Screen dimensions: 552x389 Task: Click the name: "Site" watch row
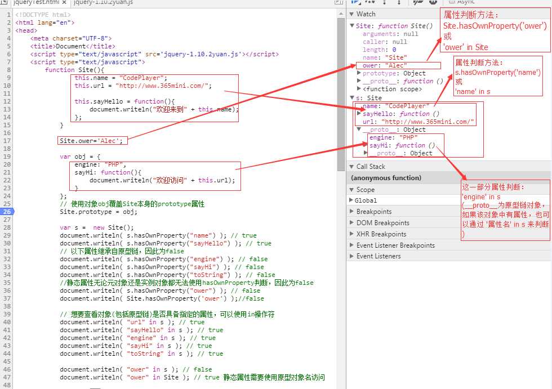tap(385, 57)
